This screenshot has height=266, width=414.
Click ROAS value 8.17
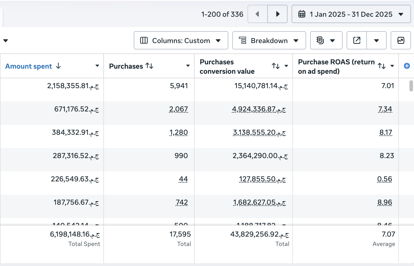pyautogui.click(x=386, y=132)
